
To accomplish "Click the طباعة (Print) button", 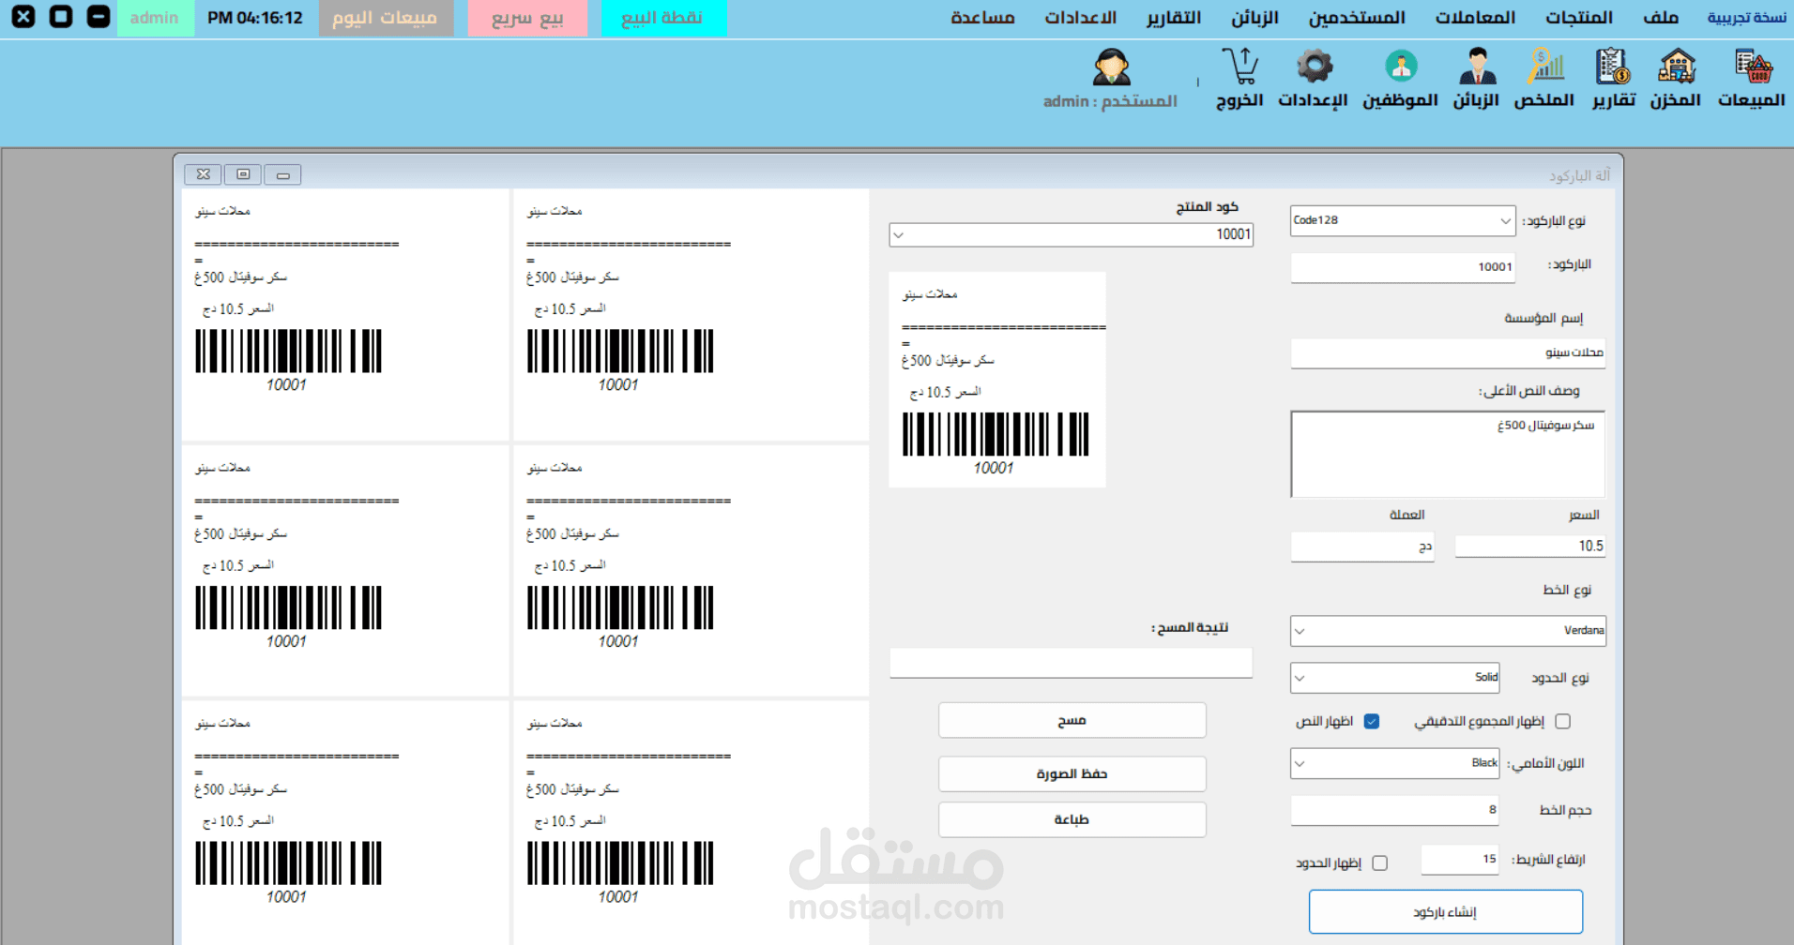I will 1072,819.
